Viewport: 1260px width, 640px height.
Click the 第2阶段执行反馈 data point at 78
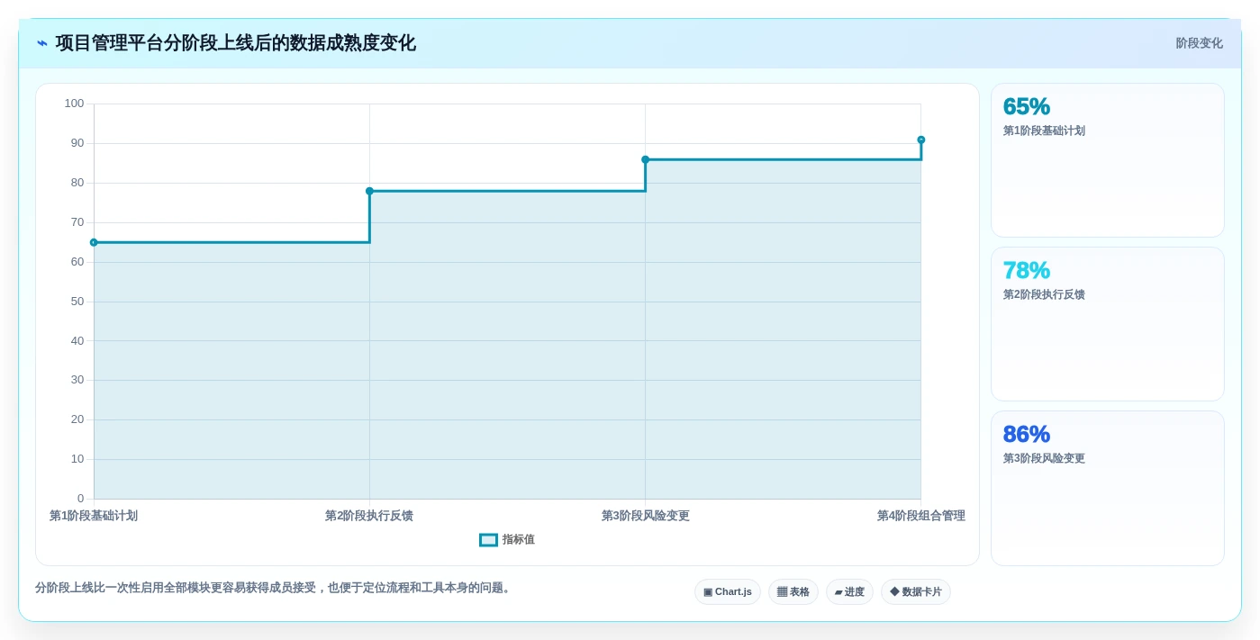point(369,191)
